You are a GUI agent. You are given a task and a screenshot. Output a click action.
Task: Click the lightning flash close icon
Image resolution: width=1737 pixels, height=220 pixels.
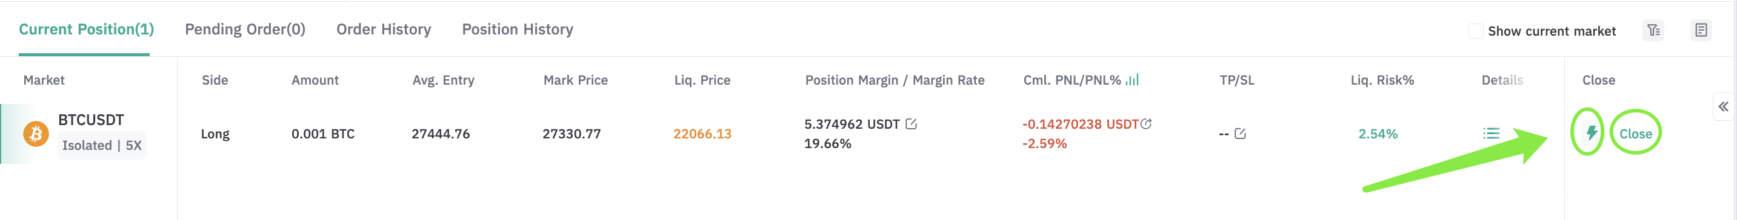(1592, 132)
